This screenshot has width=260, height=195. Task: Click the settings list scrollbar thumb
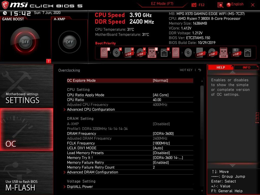point(202,113)
